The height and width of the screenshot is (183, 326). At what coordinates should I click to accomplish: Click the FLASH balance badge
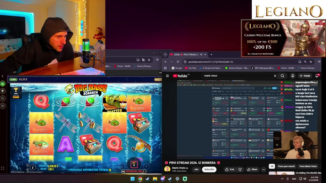pyautogui.click(x=13, y=80)
